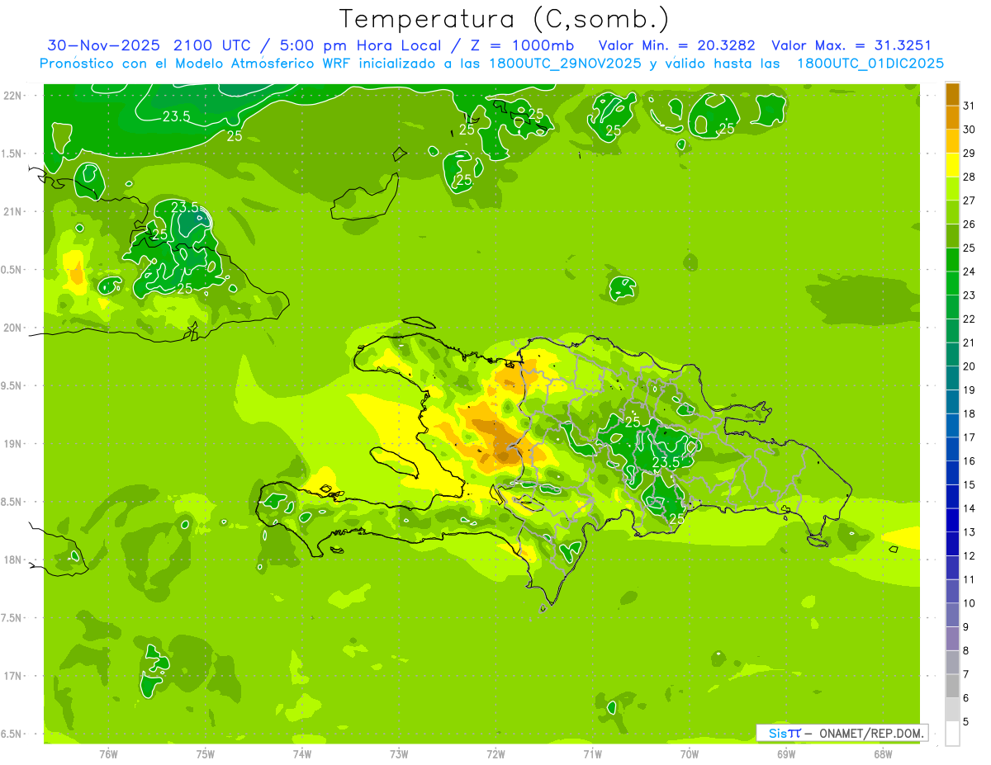The height and width of the screenshot is (765, 991).
Task: Click '5:00 pm Hora Local' text
Action: click(359, 45)
